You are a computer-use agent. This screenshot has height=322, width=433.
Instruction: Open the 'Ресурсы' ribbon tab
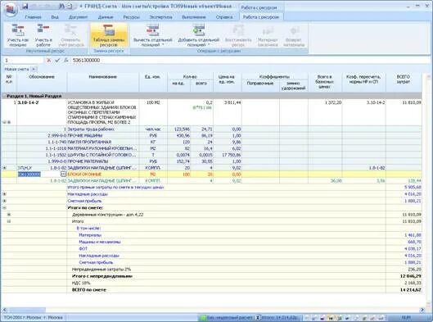[x=131, y=17]
